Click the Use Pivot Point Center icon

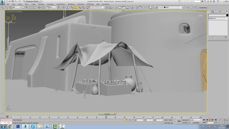pos(59,8)
